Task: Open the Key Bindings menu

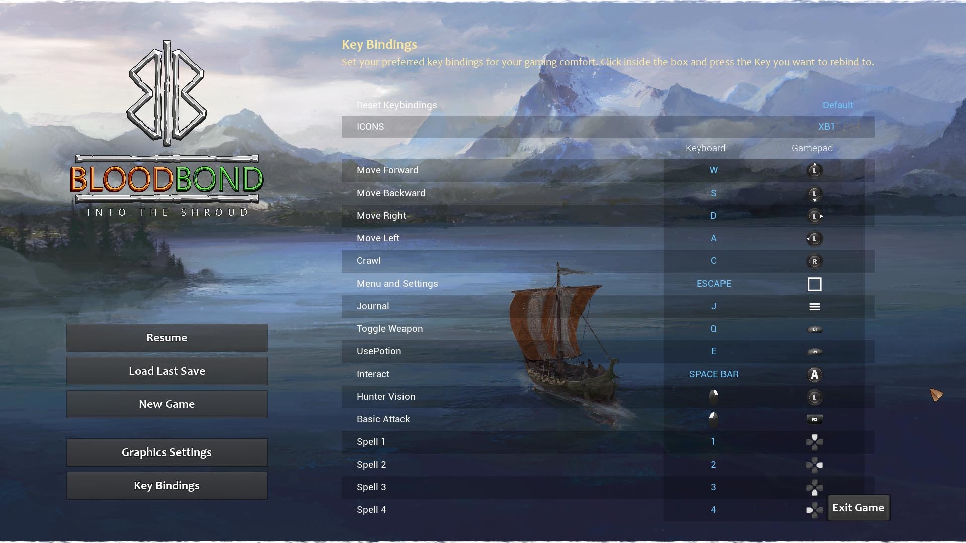Action: click(167, 486)
